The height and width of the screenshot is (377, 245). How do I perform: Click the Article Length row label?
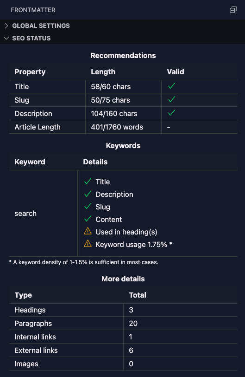pyautogui.click(x=38, y=127)
